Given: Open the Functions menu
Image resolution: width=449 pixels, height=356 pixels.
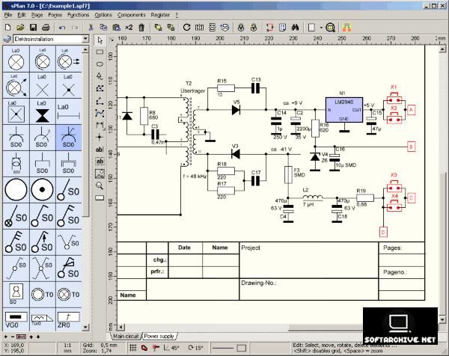Looking at the screenshot, I should click(78, 15).
